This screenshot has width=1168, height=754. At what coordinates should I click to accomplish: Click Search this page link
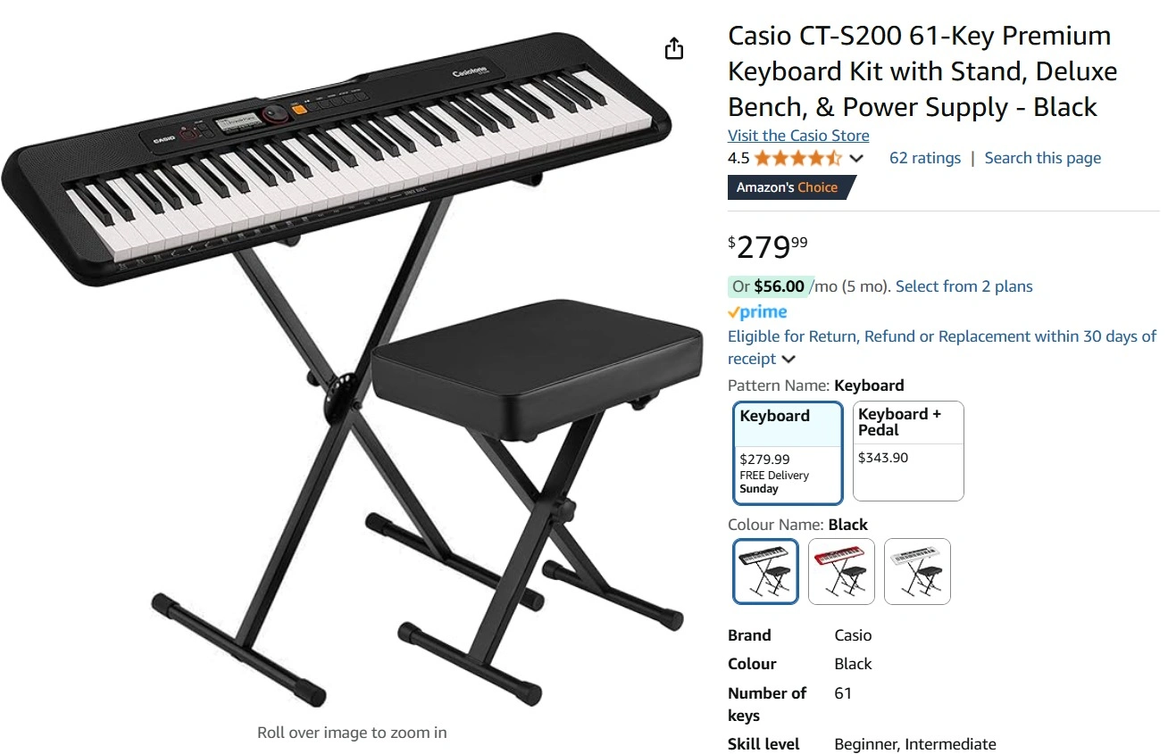[1042, 158]
